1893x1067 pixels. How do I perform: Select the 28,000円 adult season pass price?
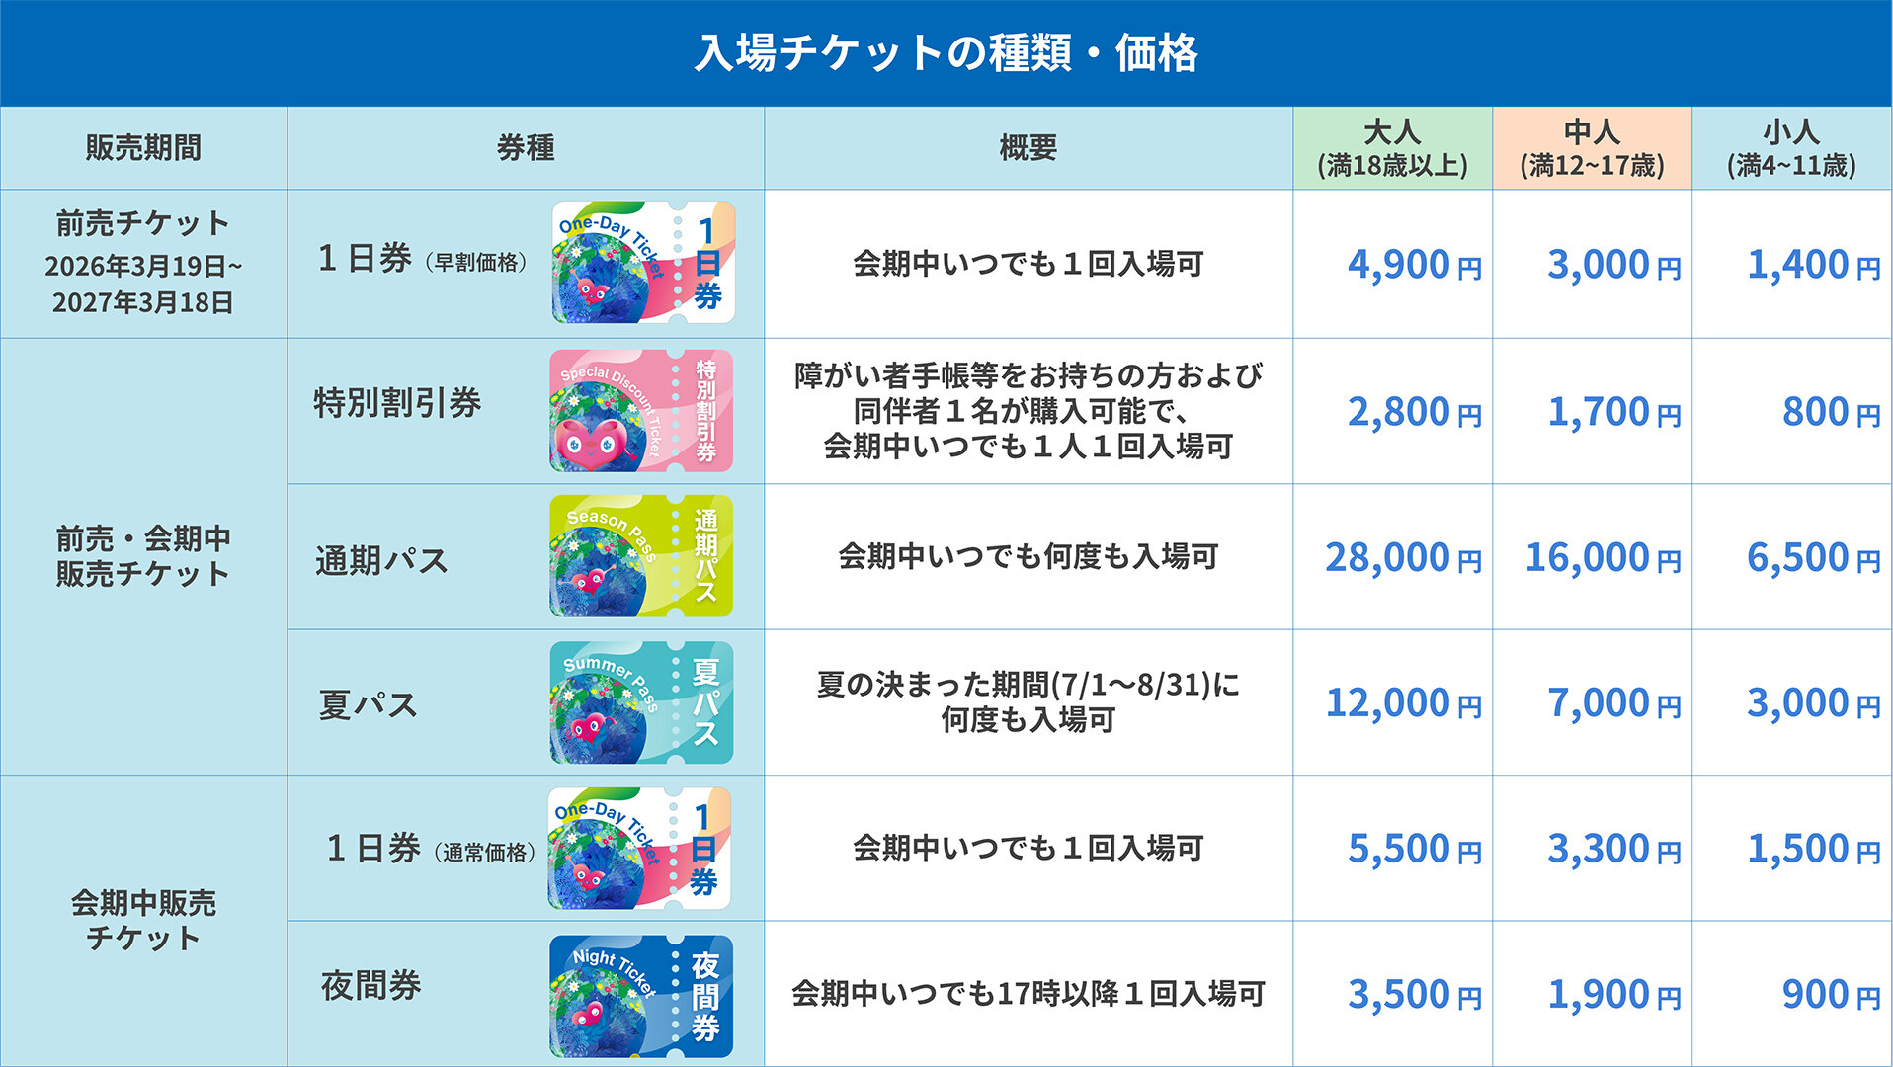[1403, 558]
